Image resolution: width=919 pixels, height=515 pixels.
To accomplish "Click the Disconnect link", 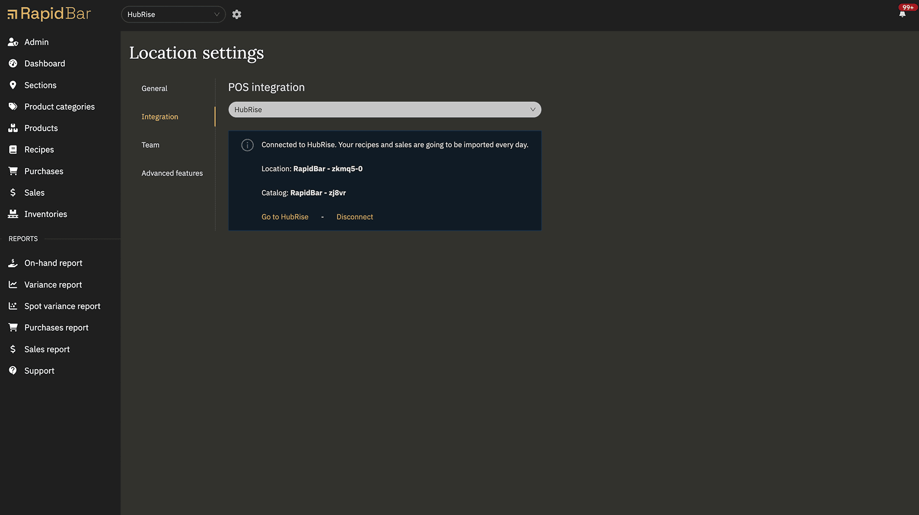I will [355, 217].
